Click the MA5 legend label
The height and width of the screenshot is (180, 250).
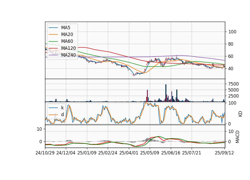coord(66,28)
